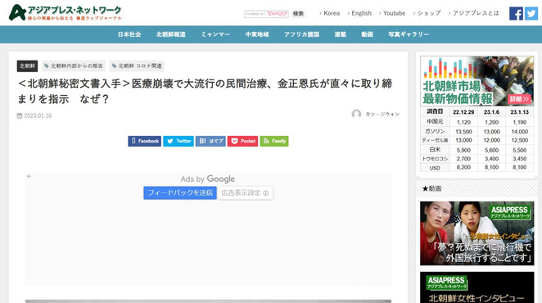Open the アジアプレスとは link
The height and width of the screenshot is (303, 542).
pos(476,13)
